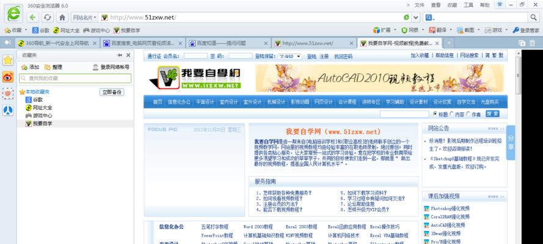The width and height of the screenshot is (543, 244).
Task: Open the 帮助 menu
Action: coord(485,5)
